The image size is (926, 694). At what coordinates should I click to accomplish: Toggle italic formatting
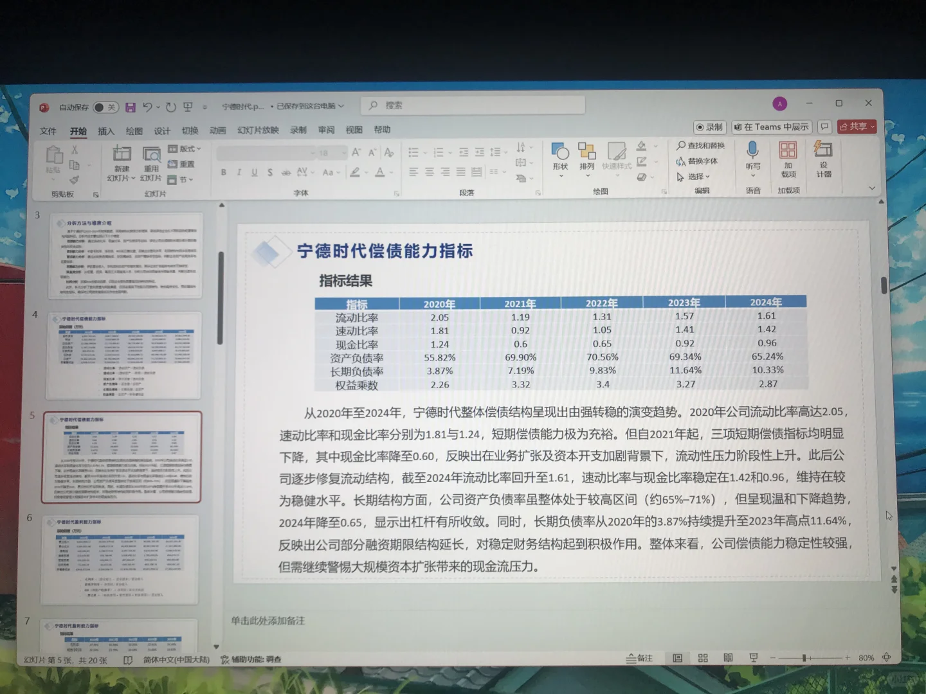[x=239, y=172]
